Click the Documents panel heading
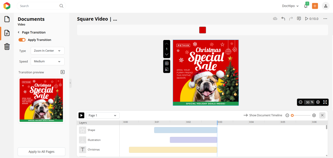The width and height of the screenshot is (333, 158). click(x=31, y=19)
